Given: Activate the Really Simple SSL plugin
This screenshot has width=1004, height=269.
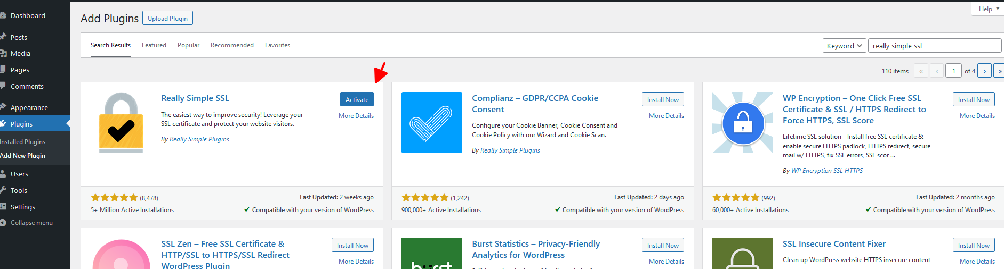Looking at the screenshot, I should 357,99.
